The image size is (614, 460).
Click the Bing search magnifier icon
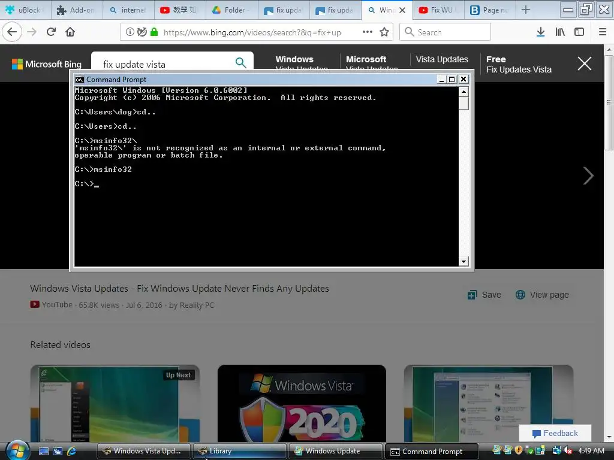(x=240, y=62)
